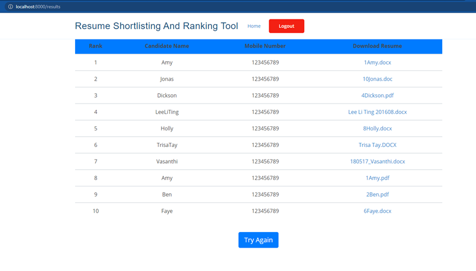Open the 8Holly.docx resume link

click(x=377, y=129)
